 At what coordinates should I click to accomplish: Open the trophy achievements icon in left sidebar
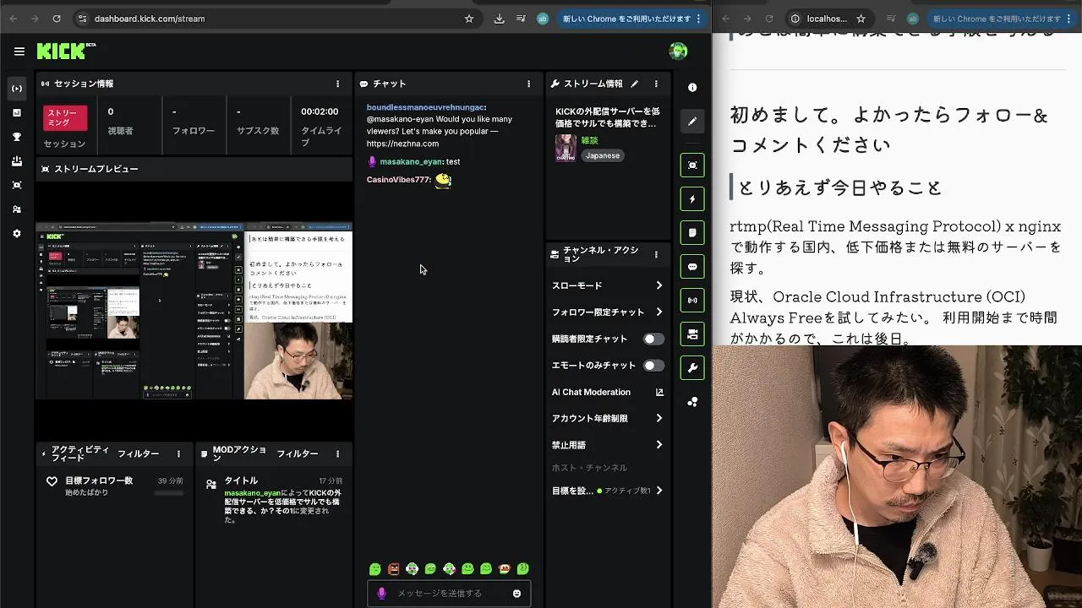click(x=17, y=137)
